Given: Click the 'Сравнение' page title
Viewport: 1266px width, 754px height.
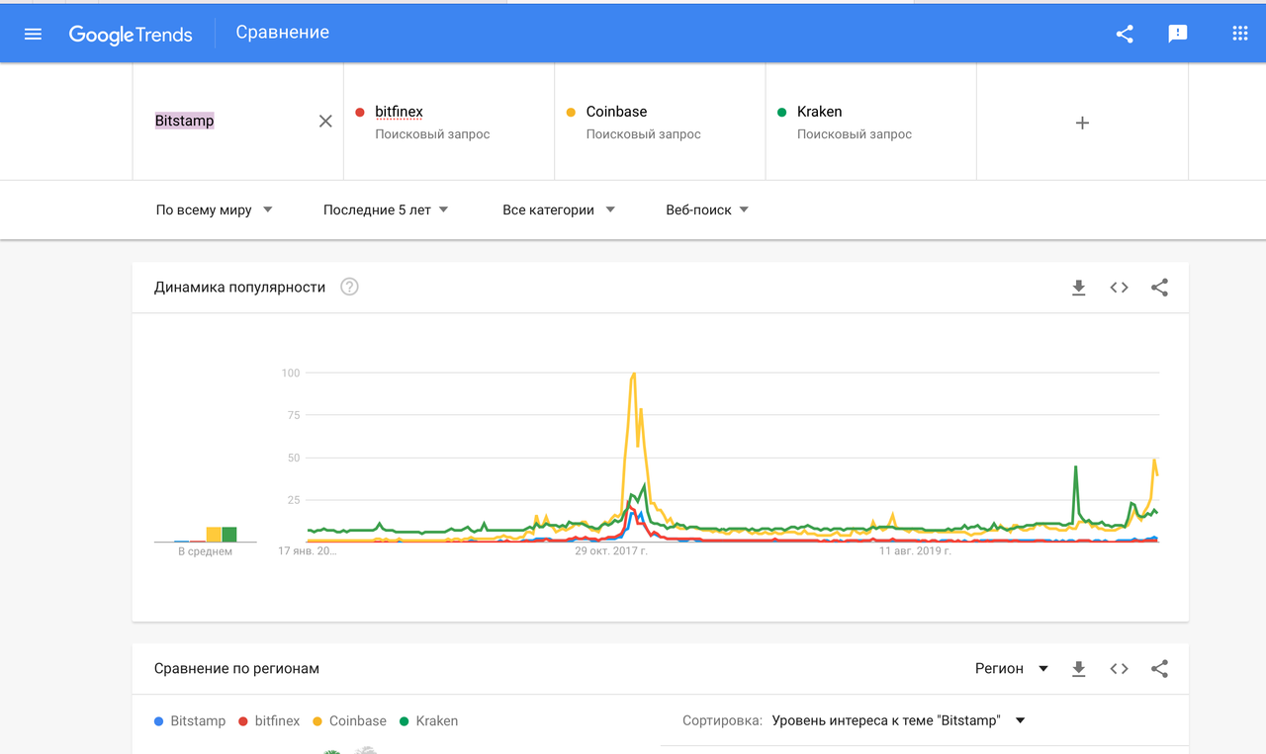Looking at the screenshot, I should coord(283,33).
